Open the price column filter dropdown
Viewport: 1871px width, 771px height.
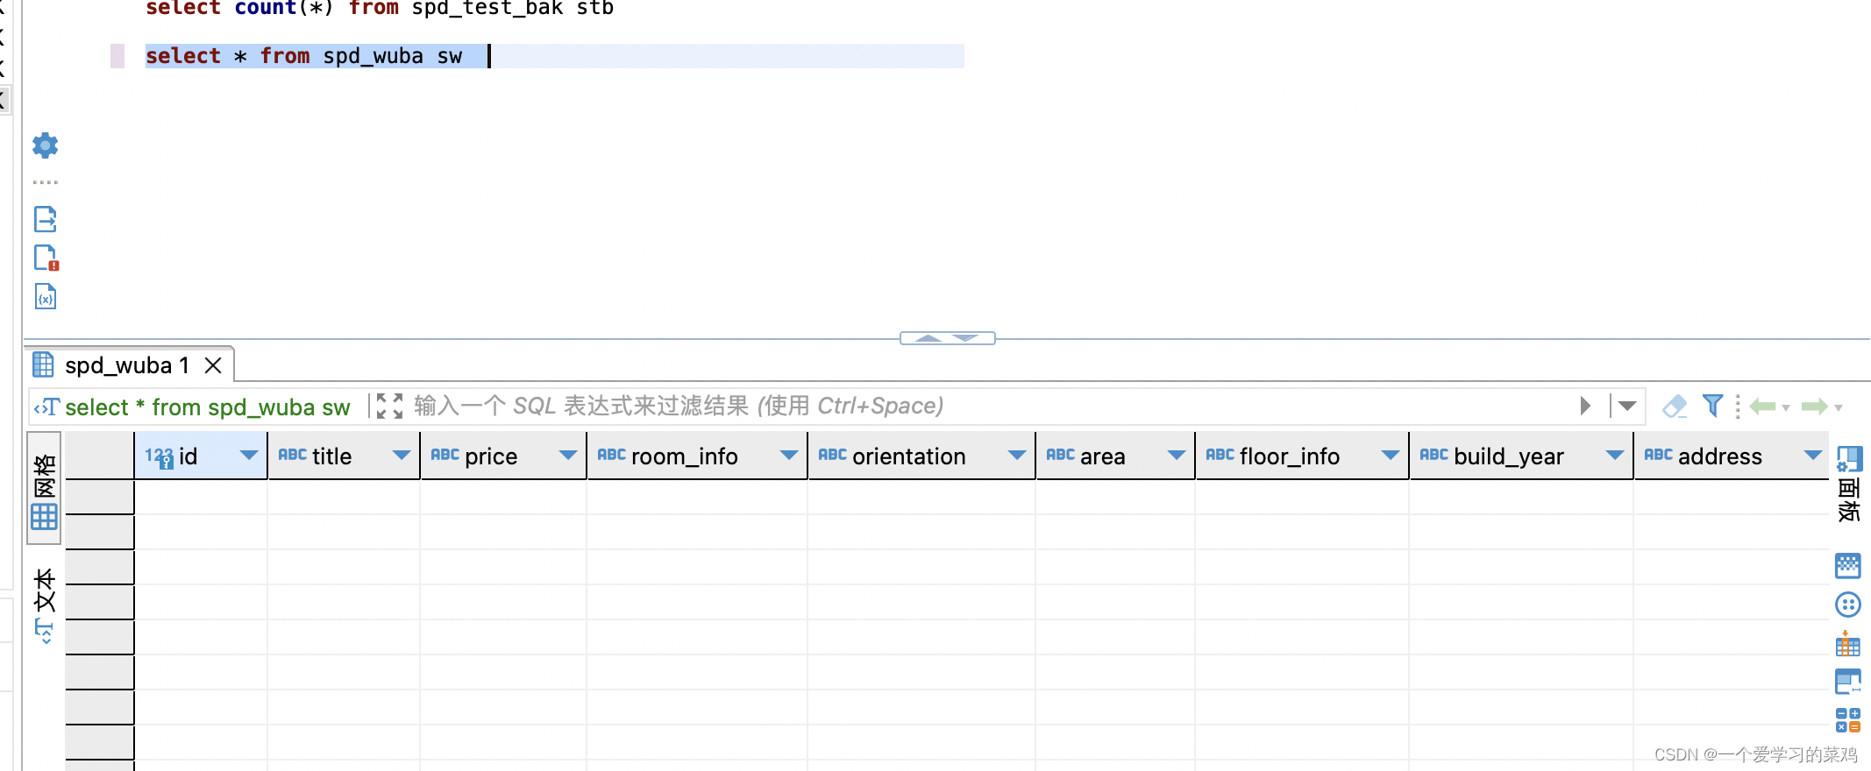tap(568, 455)
